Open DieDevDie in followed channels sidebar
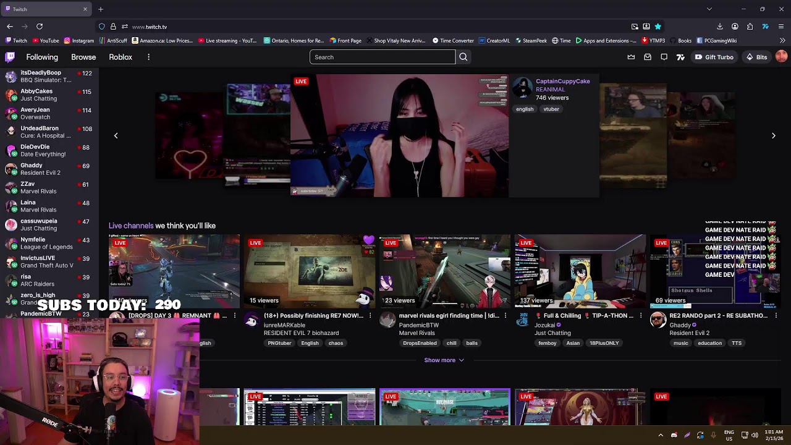The image size is (791, 445). pos(48,150)
